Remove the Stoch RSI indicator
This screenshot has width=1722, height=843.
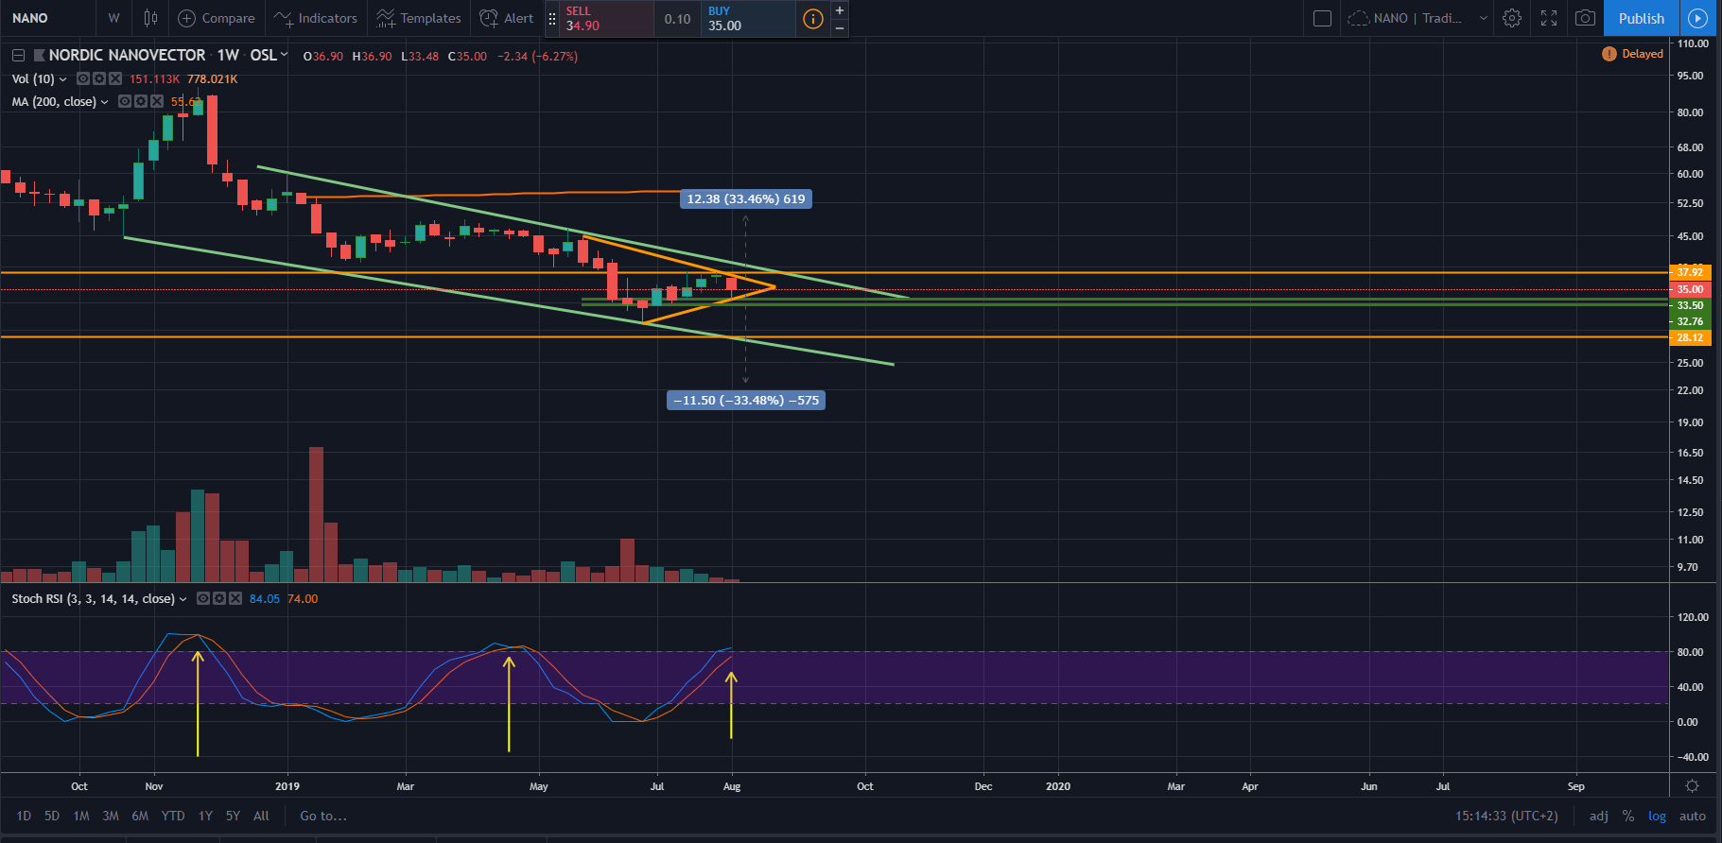[235, 598]
